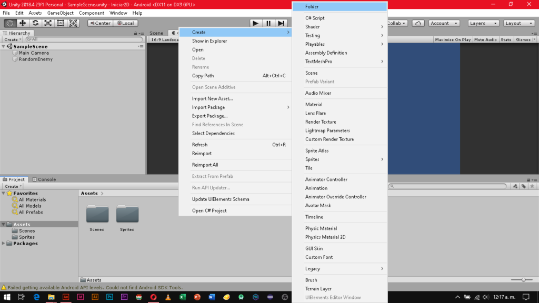The image size is (539, 303).
Task: Open the Component menu
Action: (92, 13)
